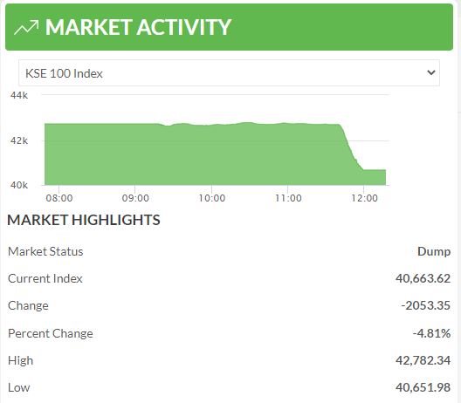Click the 44k y-axis label
This screenshot has width=461, height=403.
[19, 95]
